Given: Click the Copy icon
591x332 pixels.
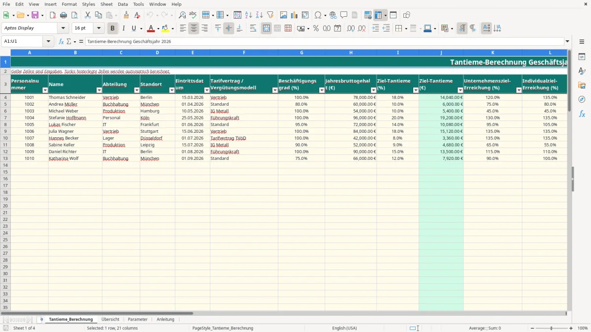Looking at the screenshot, I should pyautogui.click(x=98, y=15).
